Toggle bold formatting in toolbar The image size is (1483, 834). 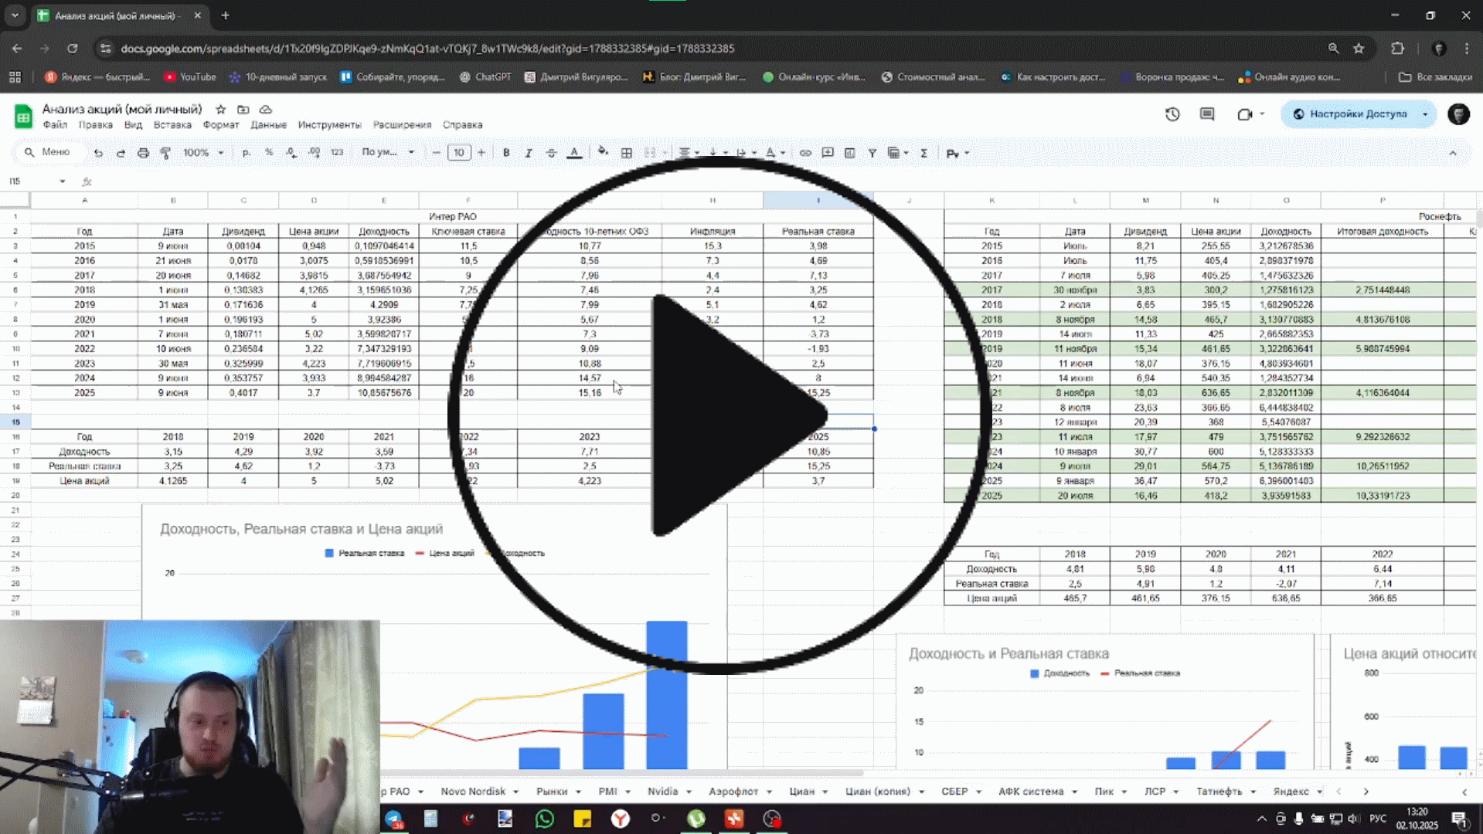pos(506,153)
